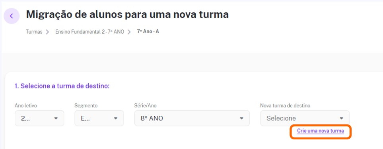Click the Série/Ano dropdown arrow
The height and width of the screenshot is (149, 383).
(241, 118)
